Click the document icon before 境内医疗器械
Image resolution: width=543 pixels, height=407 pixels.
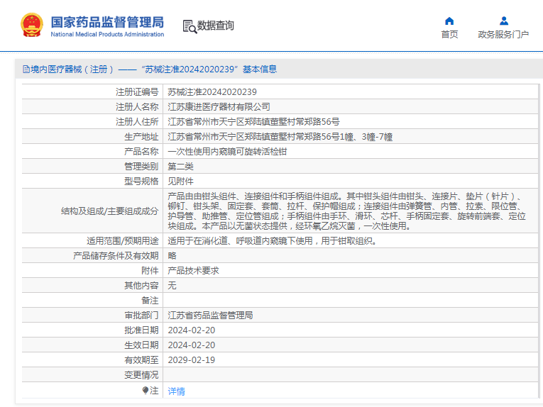(x=26, y=69)
